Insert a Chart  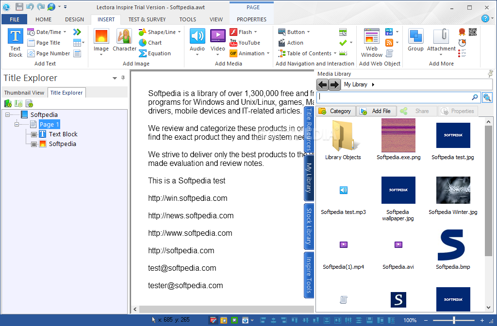[x=150, y=43]
